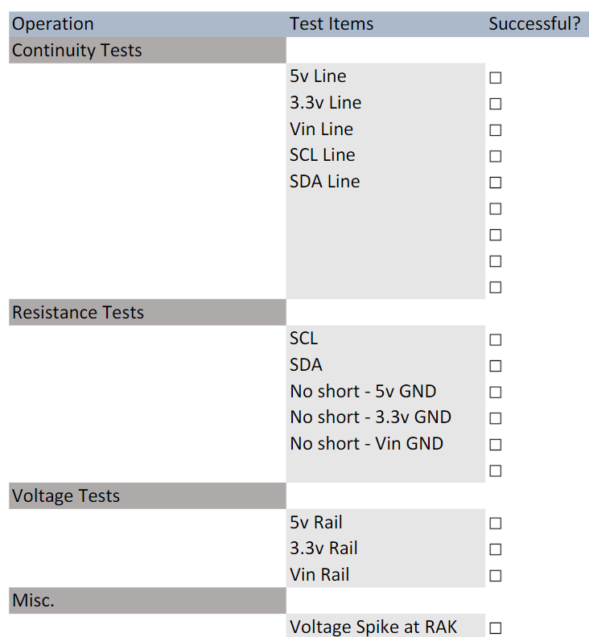The height and width of the screenshot is (637, 589).
Task: Mark No short - 5v GND successful
Action: (x=495, y=392)
